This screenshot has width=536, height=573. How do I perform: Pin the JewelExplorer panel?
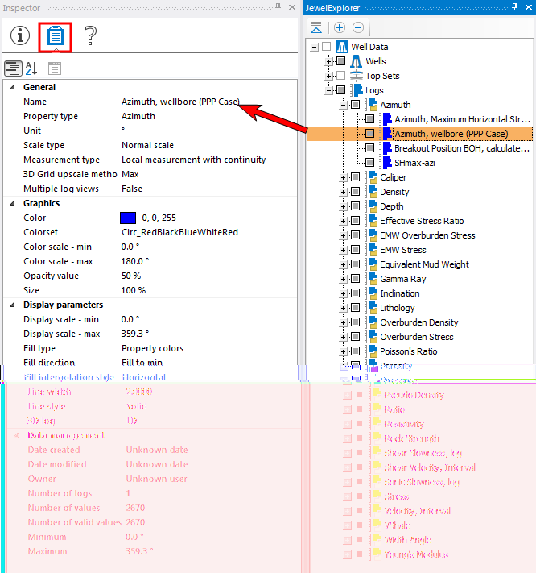click(x=516, y=7)
